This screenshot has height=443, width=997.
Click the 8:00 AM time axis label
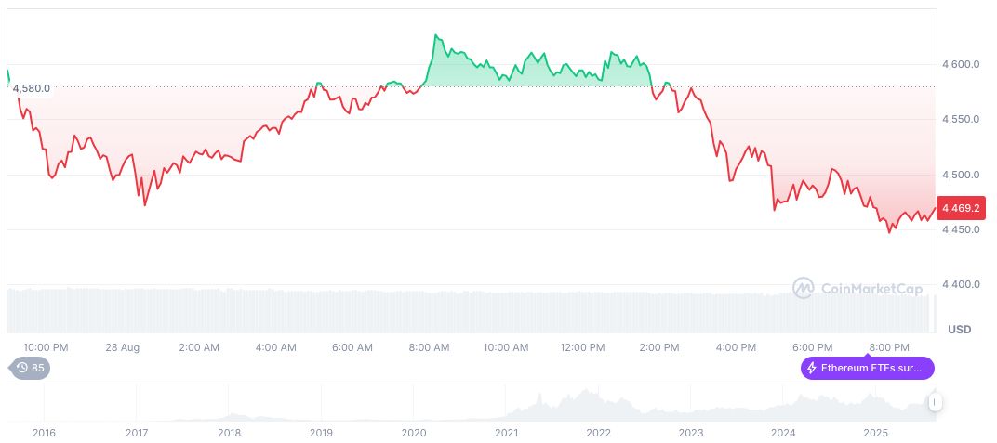point(429,347)
